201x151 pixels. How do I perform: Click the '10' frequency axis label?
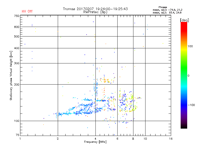pos(145,139)
